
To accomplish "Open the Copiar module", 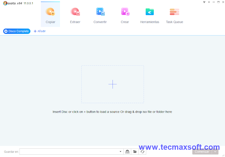I will click(50, 14).
